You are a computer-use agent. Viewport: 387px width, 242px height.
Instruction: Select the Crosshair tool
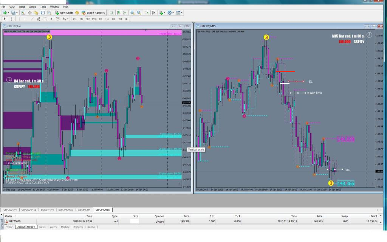click(x=11, y=19)
